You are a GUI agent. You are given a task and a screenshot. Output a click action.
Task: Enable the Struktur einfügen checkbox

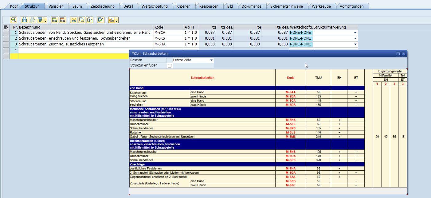170,66
